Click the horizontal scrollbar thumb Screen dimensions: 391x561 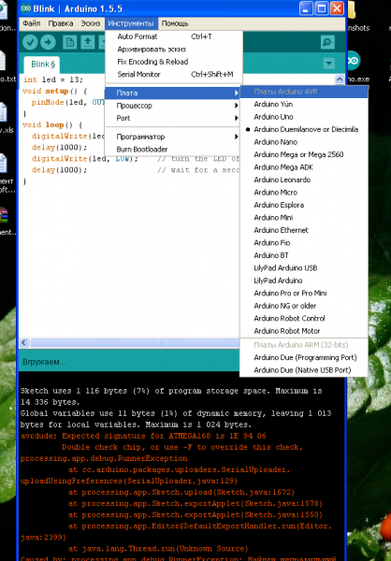pyautogui.click(x=135, y=343)
